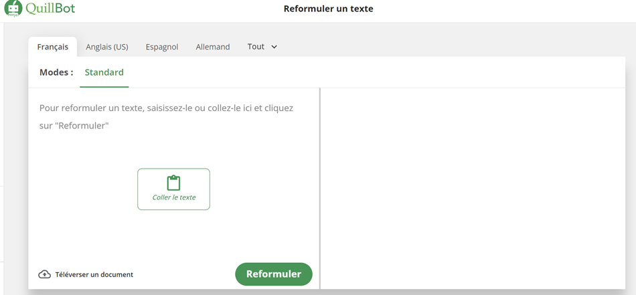Click the empty output panel
Image resolution: width=636 pixels, height=295 pixels.
(473, 189)
